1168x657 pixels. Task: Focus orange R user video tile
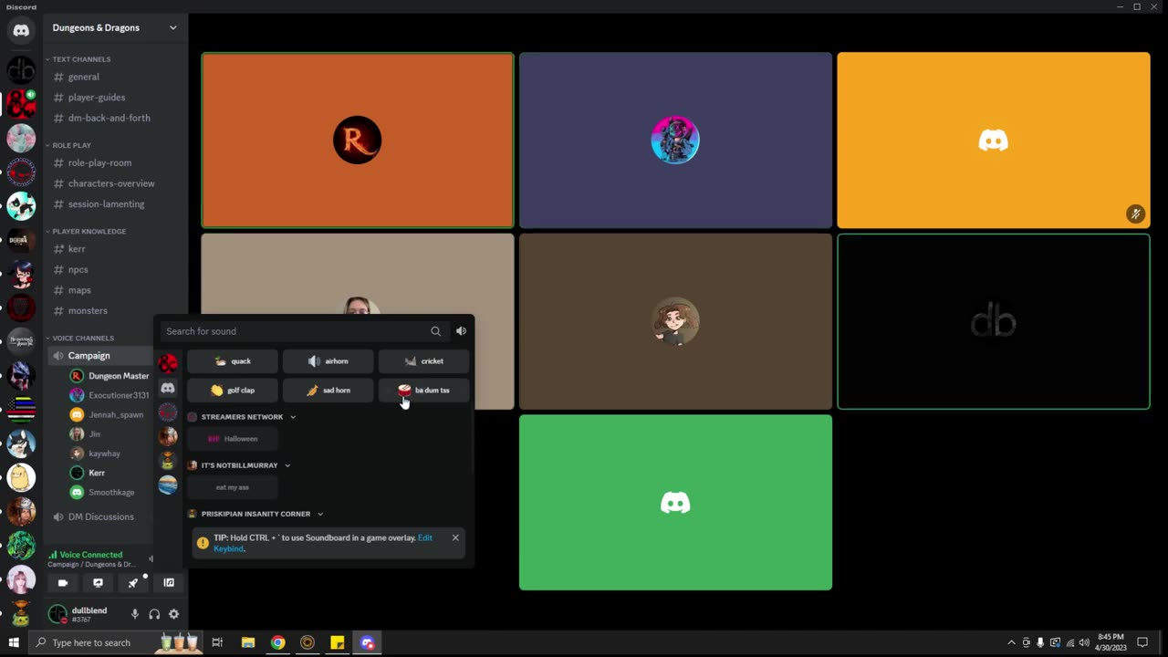tap(358, 140)
